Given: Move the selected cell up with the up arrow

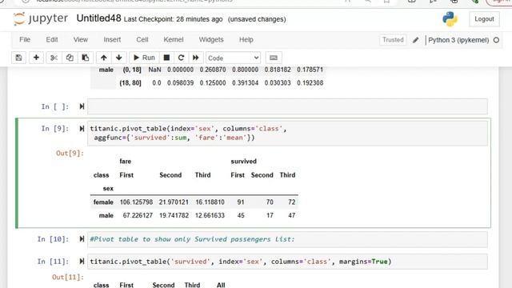Looking at the screenshot, I should pyautogui.click(x=103, y=58).
